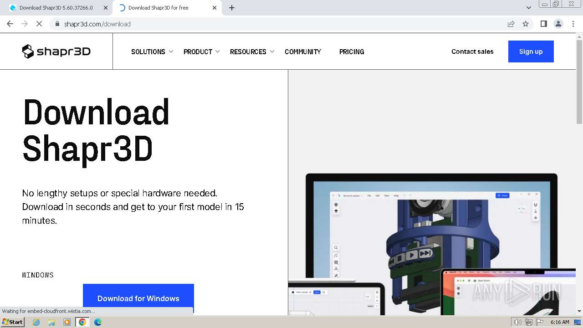Open the media player taskbar icon
This screenshot has width=583, height=328.
coord(67,322)
